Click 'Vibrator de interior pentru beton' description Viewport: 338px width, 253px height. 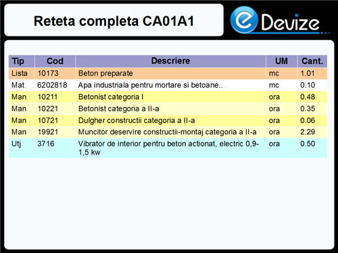[168, 148]
